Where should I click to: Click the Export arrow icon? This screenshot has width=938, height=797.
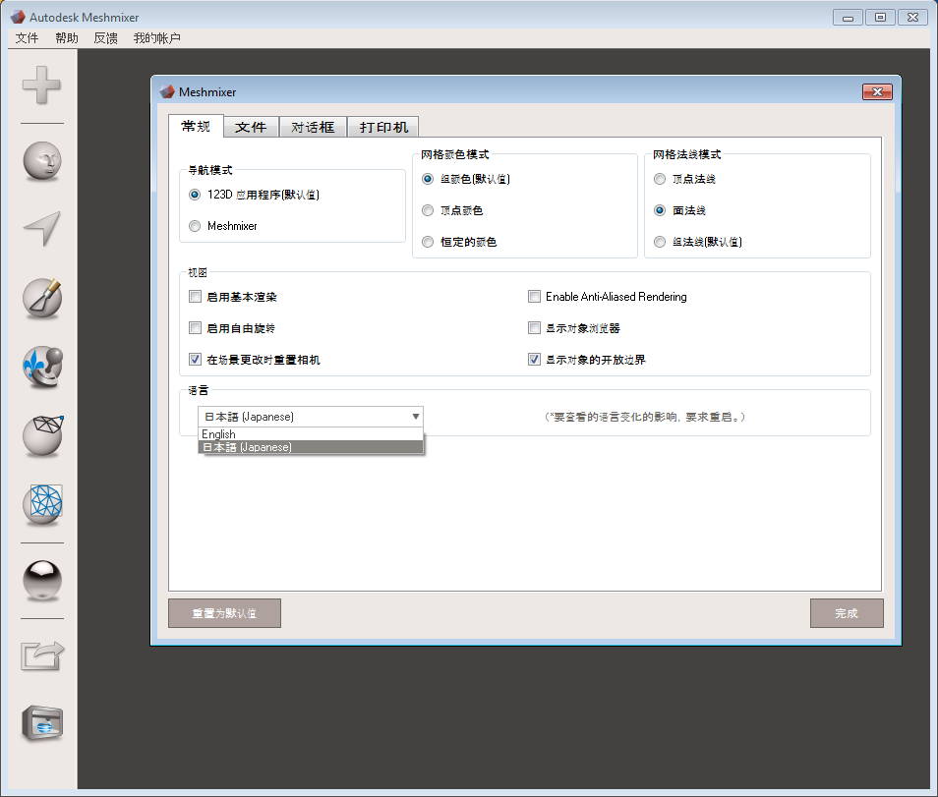(x=42, y=655)
